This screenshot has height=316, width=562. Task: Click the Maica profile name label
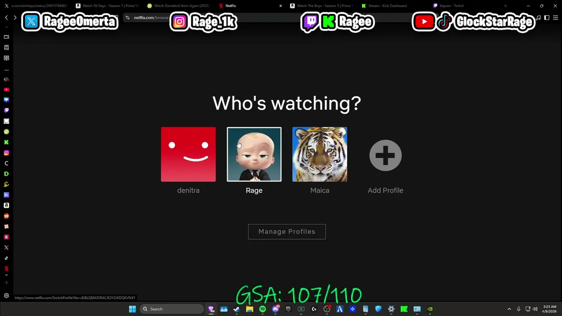[x=320, y=190]
